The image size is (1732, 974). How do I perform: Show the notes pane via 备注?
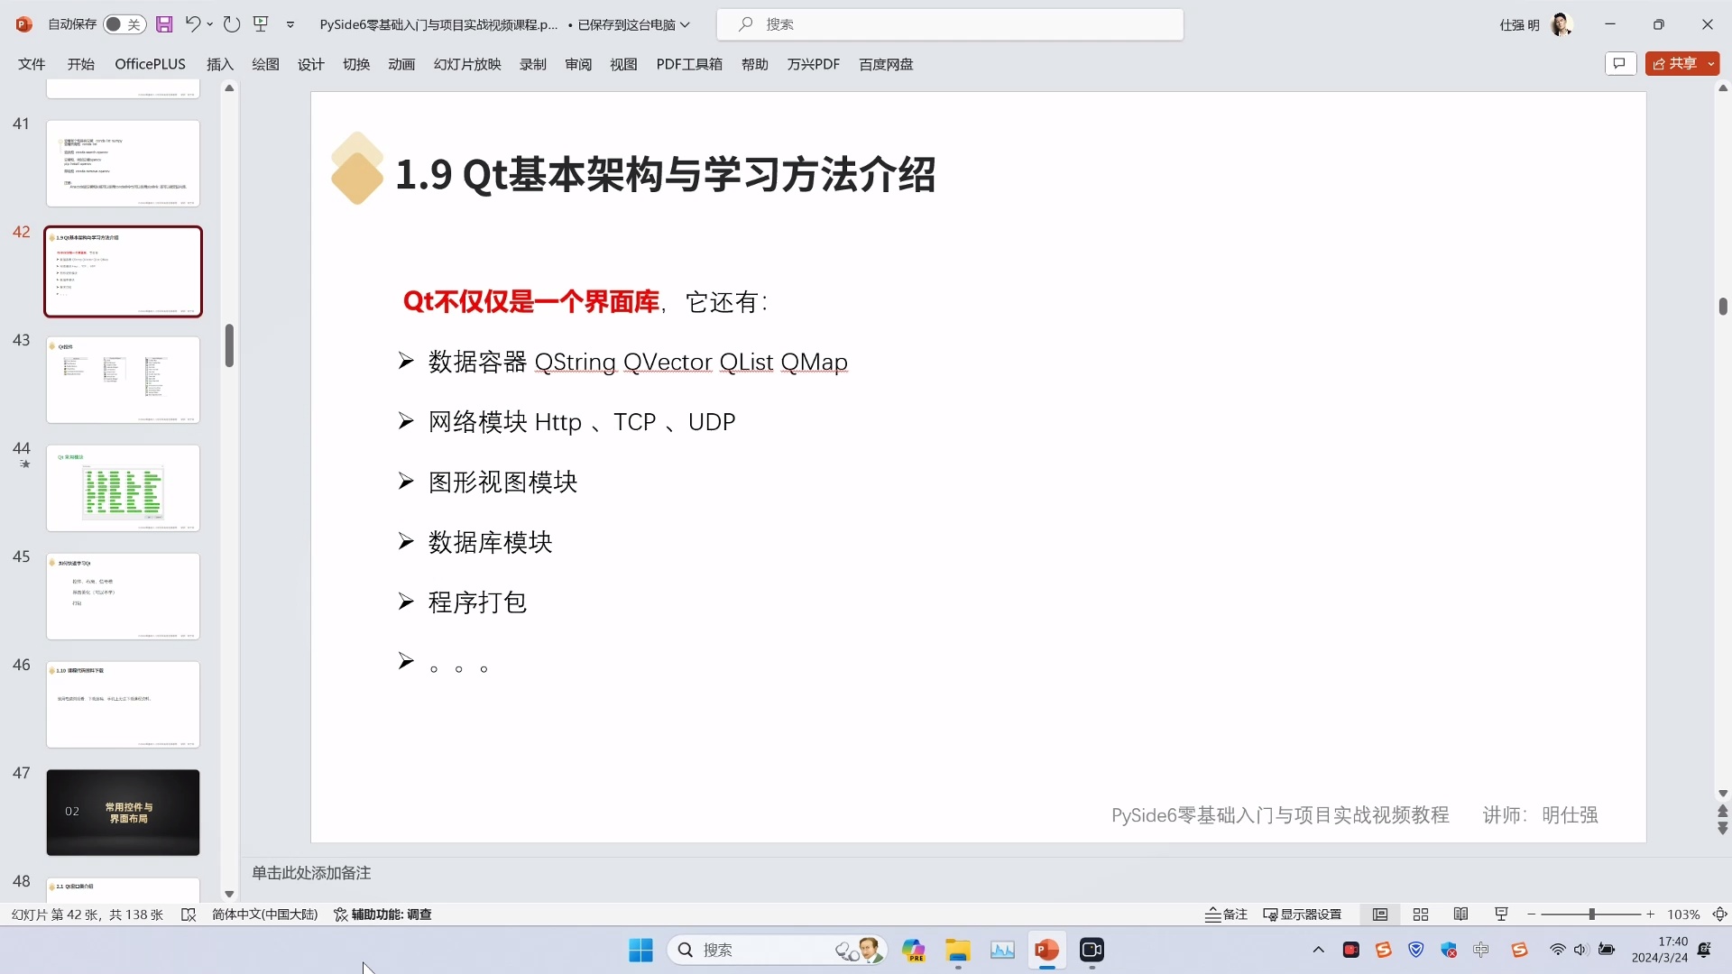pos(1225,914)
